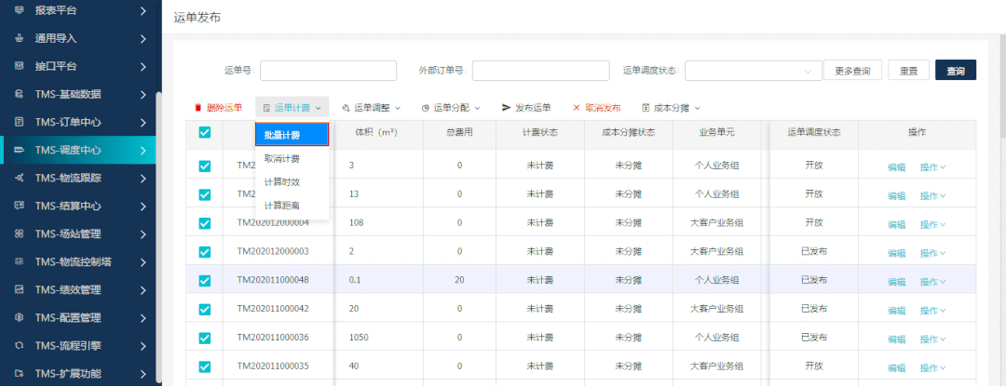1006x386 pixels.
Task: Select 批量计费 from the dropdown menu
Action: click(292, 136)
